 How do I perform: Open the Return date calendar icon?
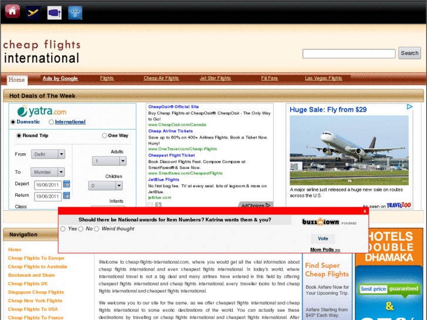click(66, 196)
